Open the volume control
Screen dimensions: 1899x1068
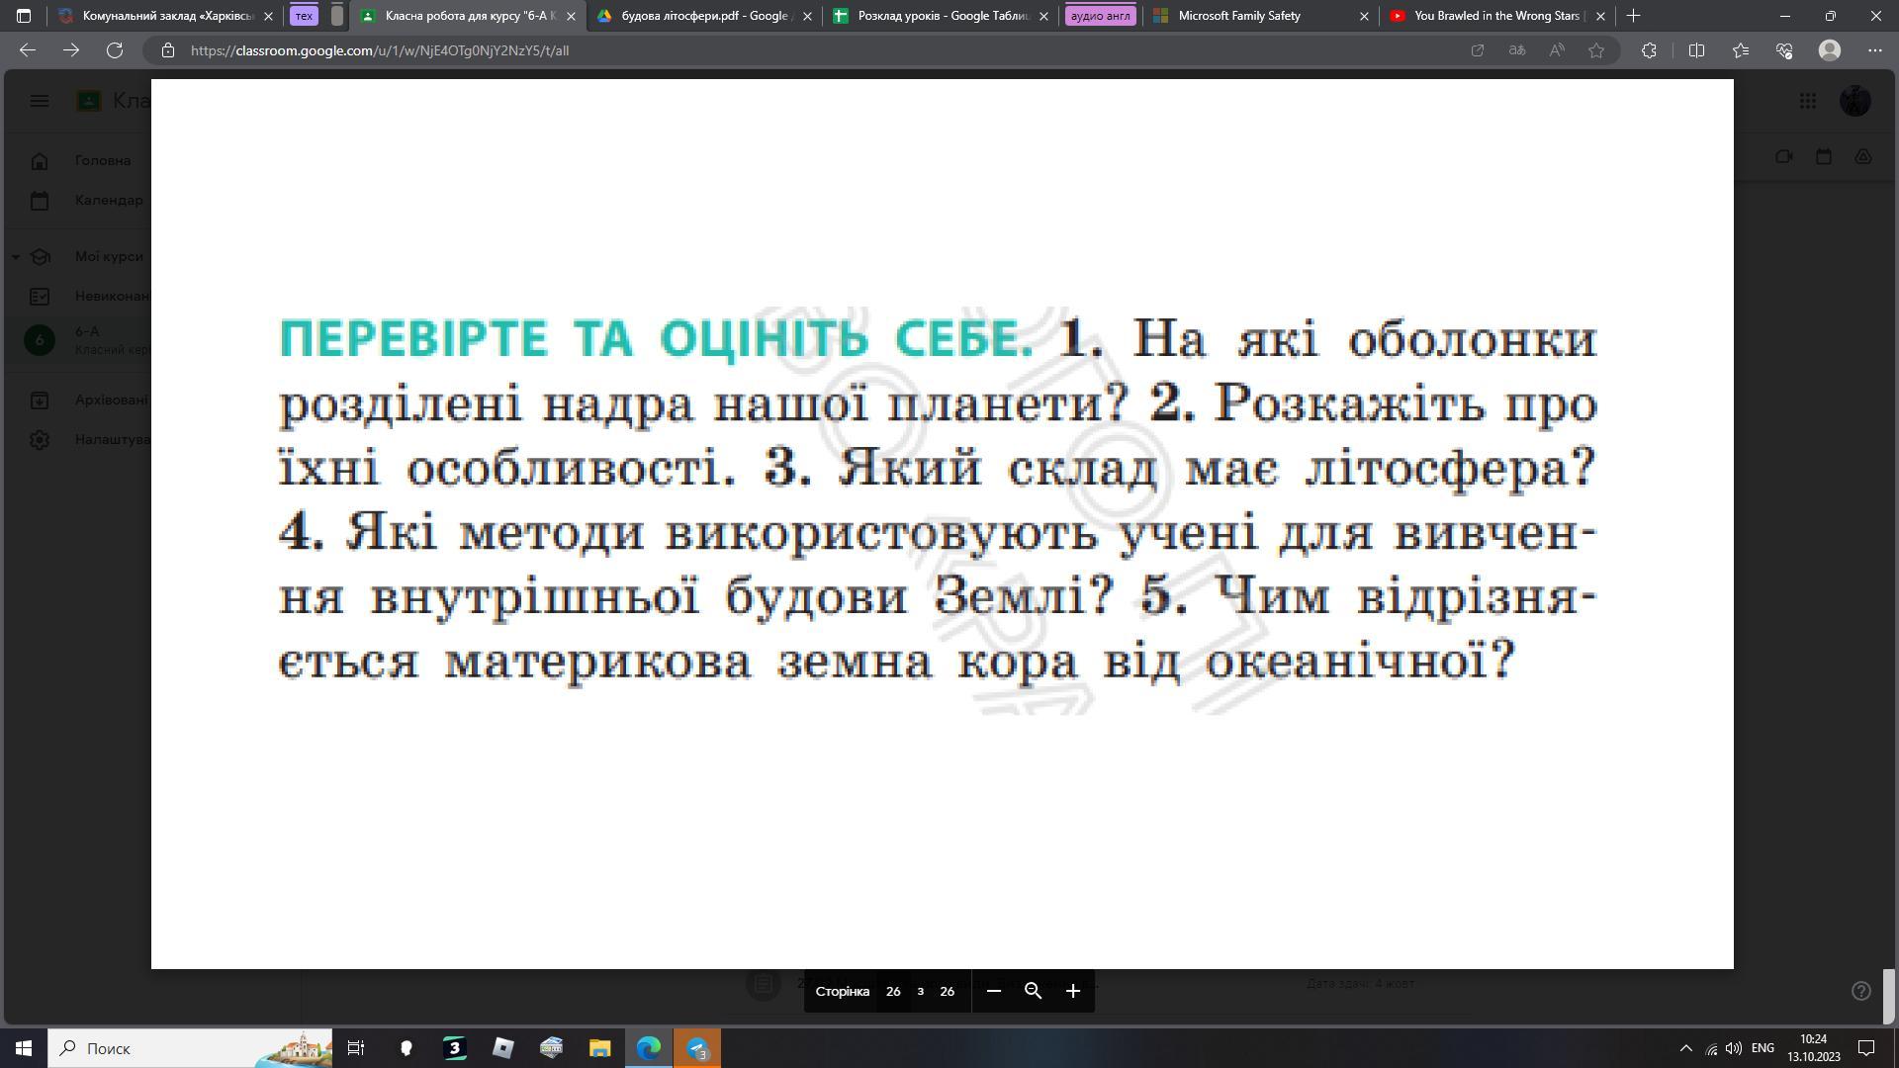click(1733, 1048)
